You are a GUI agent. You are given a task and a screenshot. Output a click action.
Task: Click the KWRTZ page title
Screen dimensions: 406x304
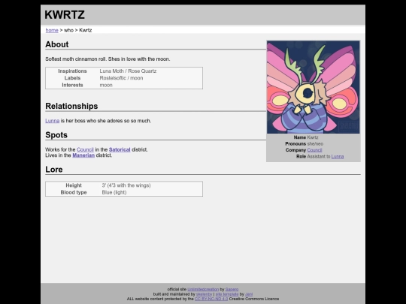(x=65, y=15)
